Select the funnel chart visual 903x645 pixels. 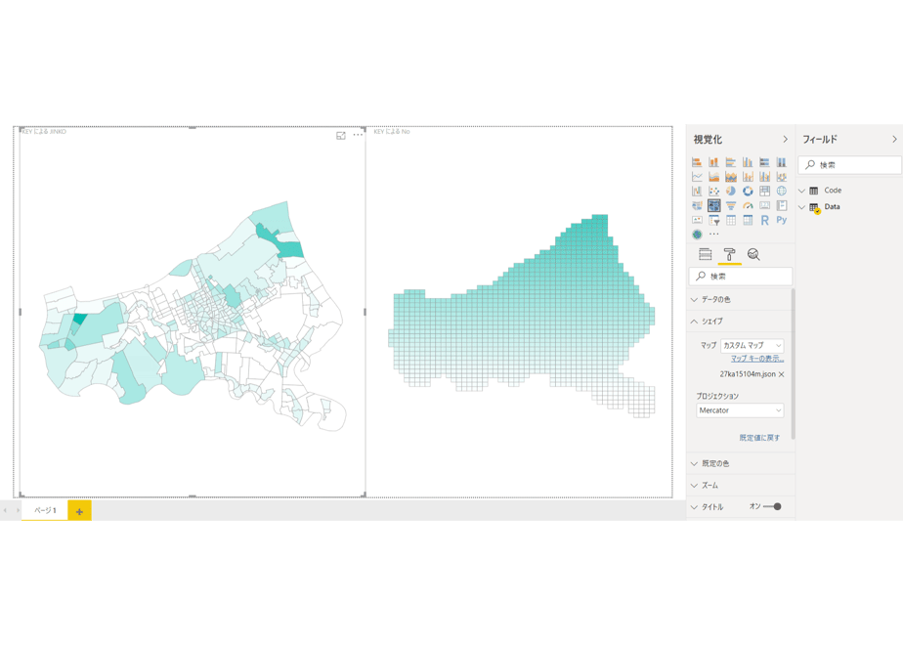click(731, 205)
